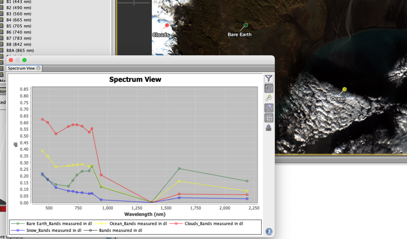Screen dimensions: 407x239
Task: Toggle gridlines on the spectrum chart
Action: 269,118
